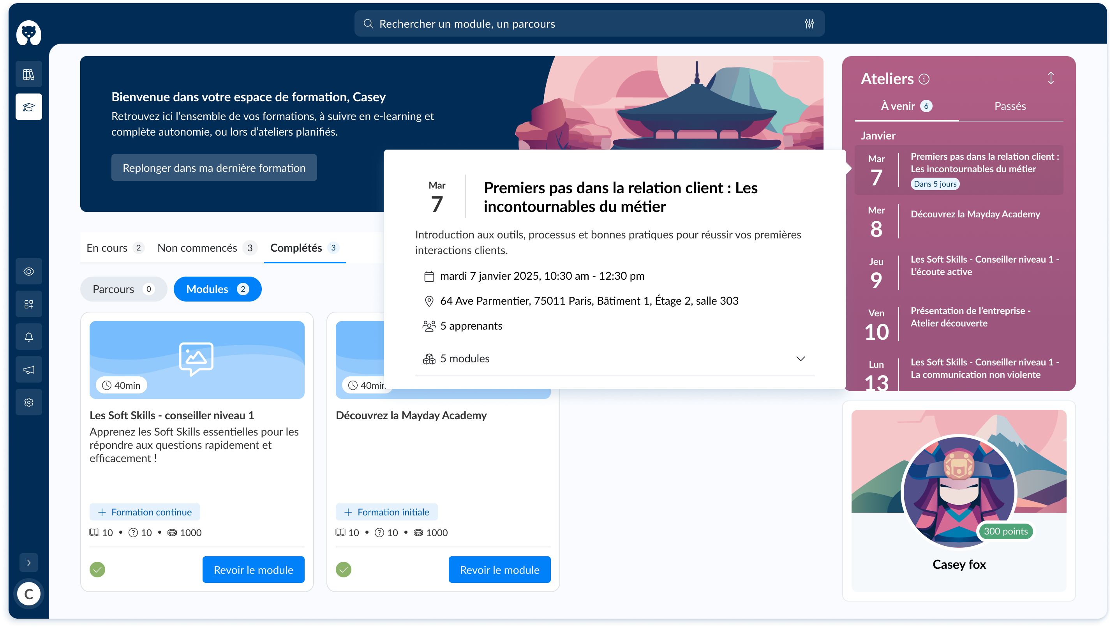Expand the sidebar with arrow button
This screenshot has width=1111, height=628.
click(x=28, y=563)
